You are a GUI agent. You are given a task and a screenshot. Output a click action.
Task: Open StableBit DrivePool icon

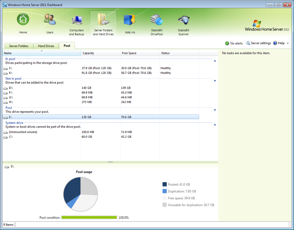[157, 19]
